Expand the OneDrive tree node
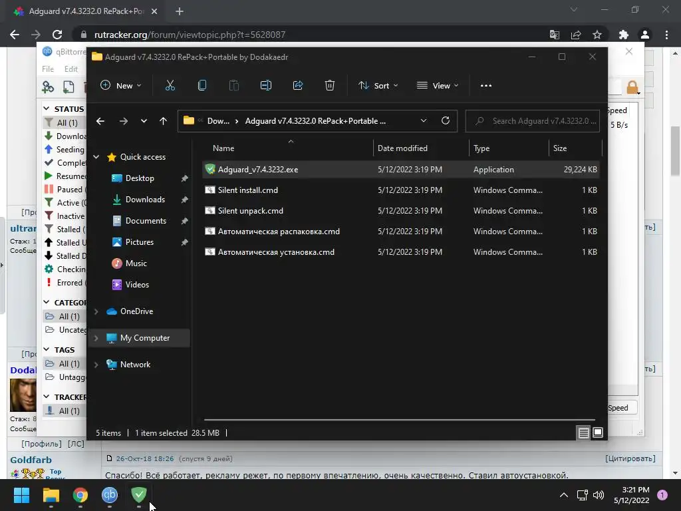Image resolution: width=681 pixels, height=511 pixels. [96, 311]
